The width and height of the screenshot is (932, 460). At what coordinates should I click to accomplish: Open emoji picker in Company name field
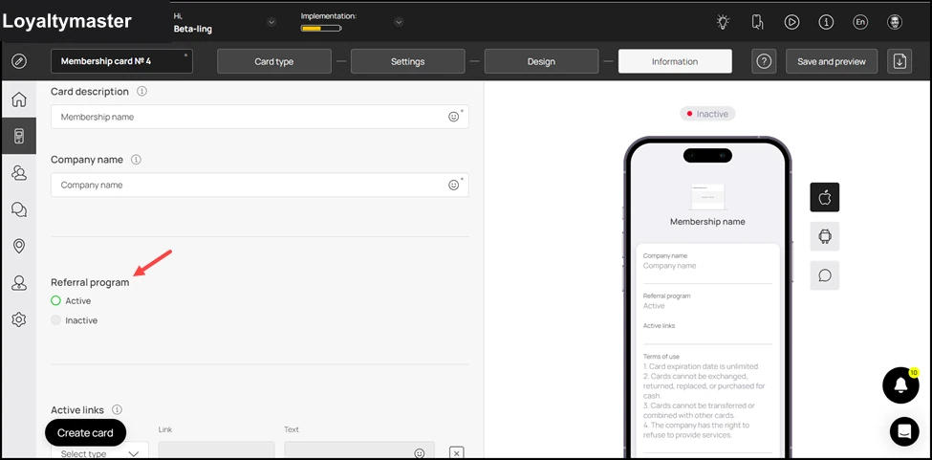tap(453, 185)
